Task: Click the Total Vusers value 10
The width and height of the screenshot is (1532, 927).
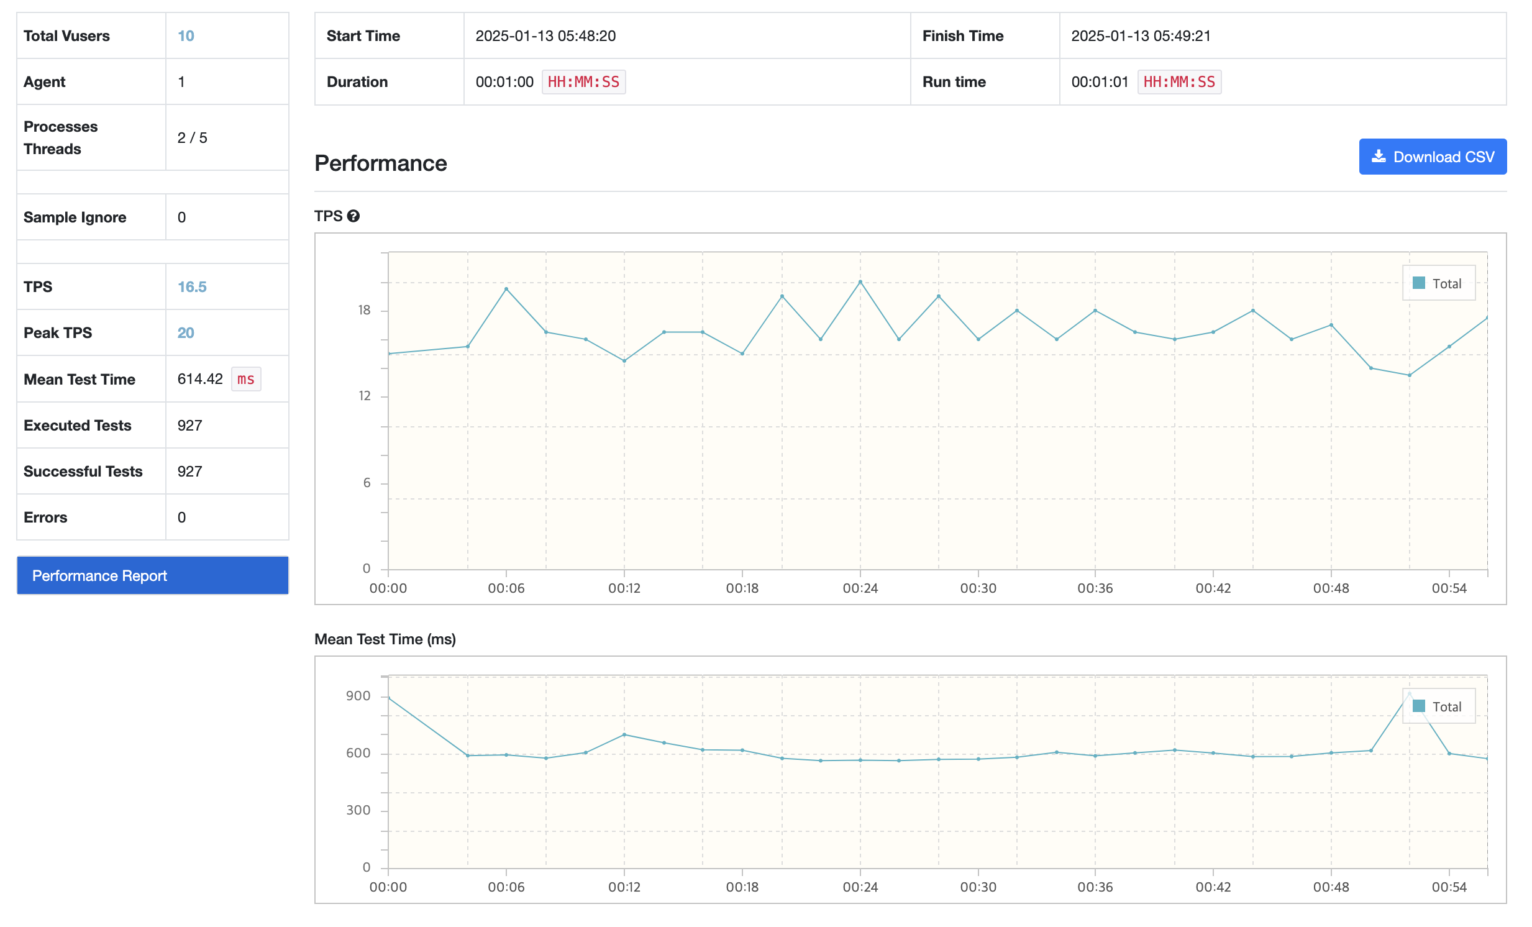Action: 185,36
